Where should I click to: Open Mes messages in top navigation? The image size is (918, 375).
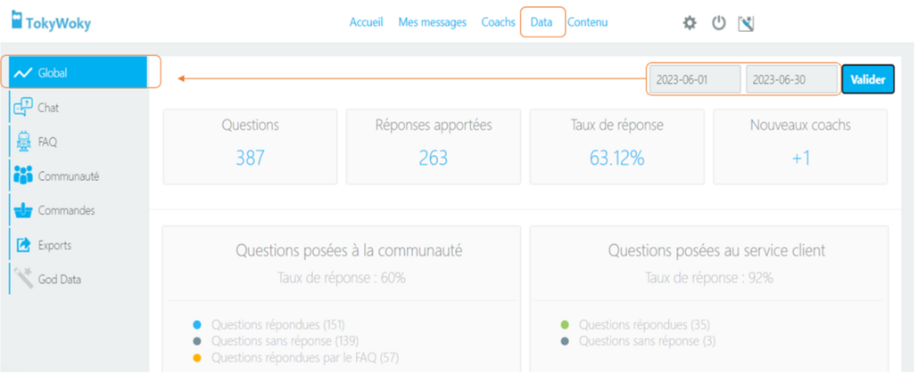coord(432,22)
